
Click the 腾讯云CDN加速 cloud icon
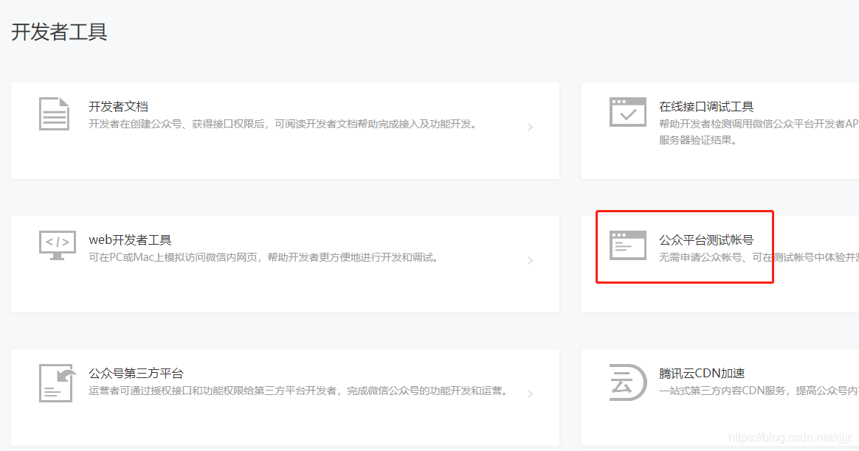pos(628,382)
